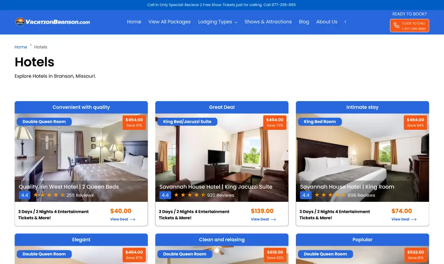Visit the About Us page
Screen dimensions: 444x264
[x=327, y=22]
